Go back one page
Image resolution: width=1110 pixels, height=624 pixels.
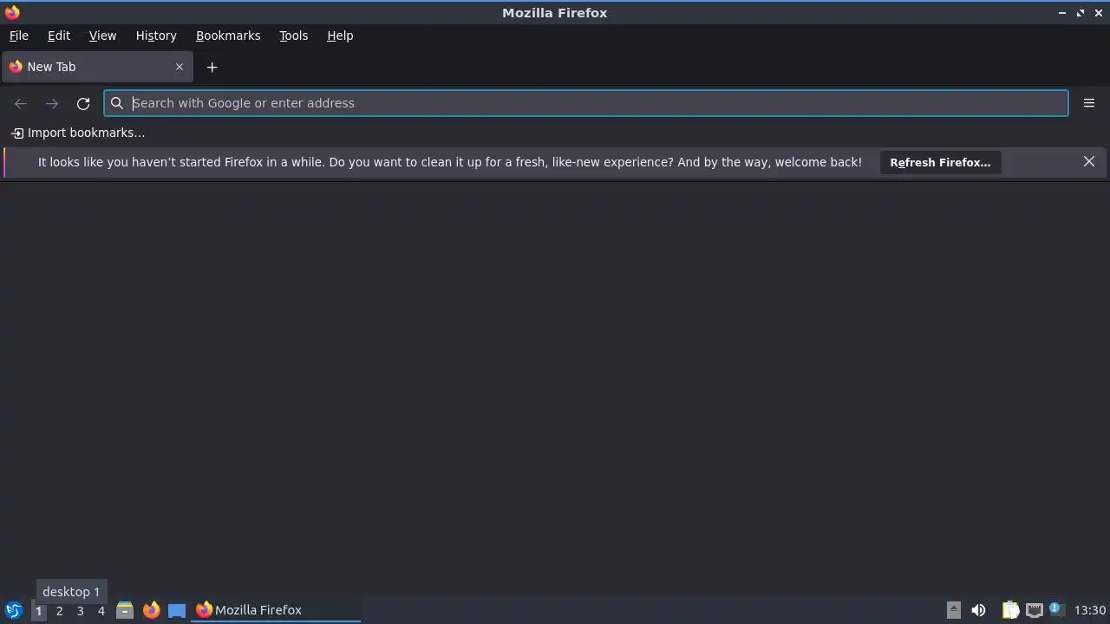click(21, 103)
